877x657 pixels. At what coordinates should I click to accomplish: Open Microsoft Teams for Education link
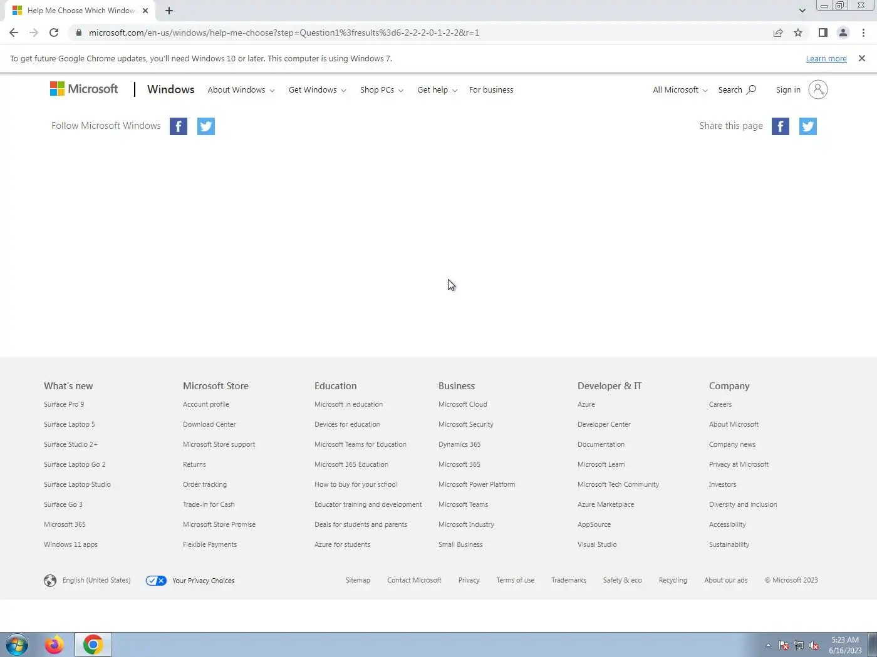point(360,444)
